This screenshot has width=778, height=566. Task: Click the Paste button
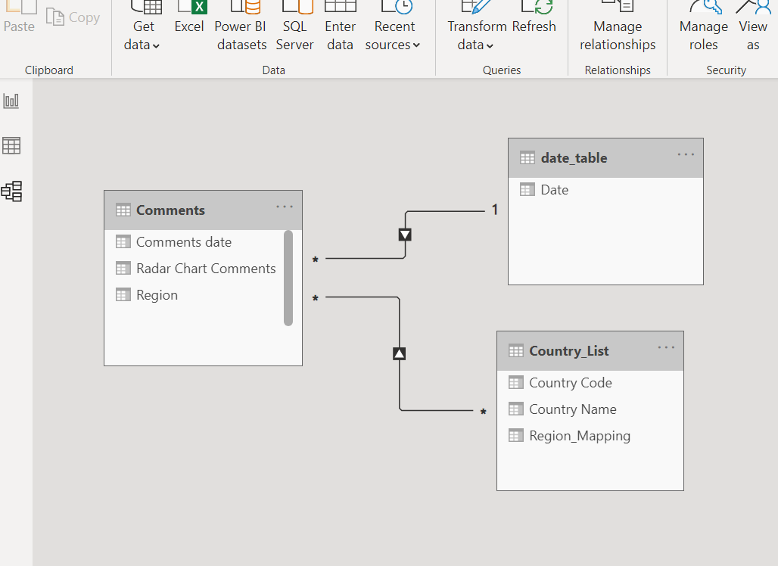(x=20, y=19)
